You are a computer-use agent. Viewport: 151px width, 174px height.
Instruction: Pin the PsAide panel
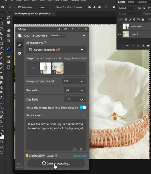coord(73,29)
